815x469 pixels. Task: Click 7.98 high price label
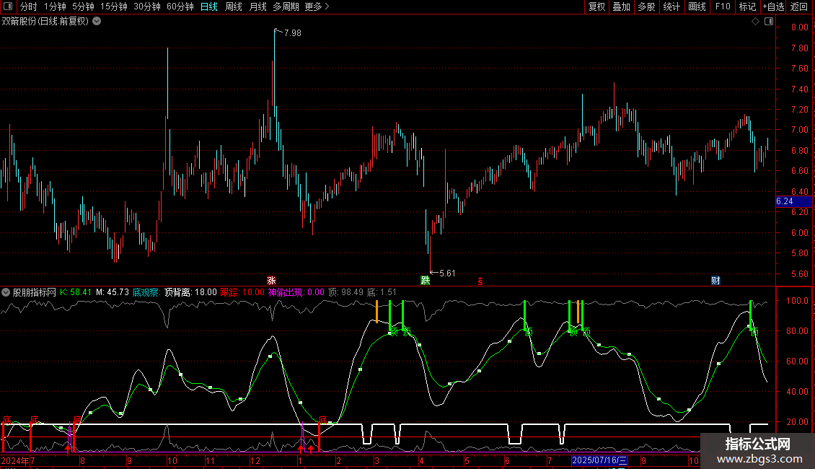pos(293,32)
